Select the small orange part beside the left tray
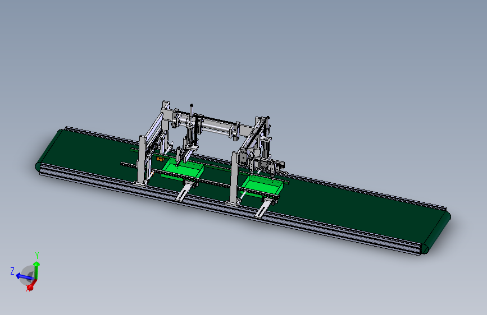Viewport: 487px width, 315px height. 160,159
